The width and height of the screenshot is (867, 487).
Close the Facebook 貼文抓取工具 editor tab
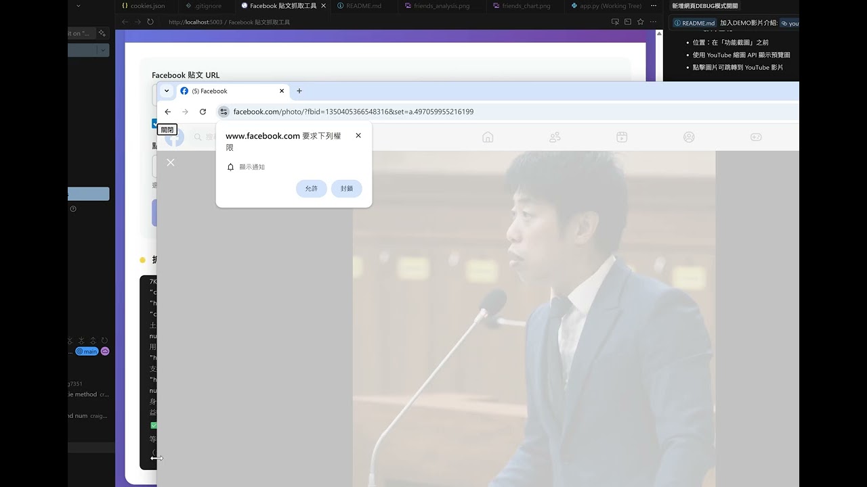coord(323,5)
